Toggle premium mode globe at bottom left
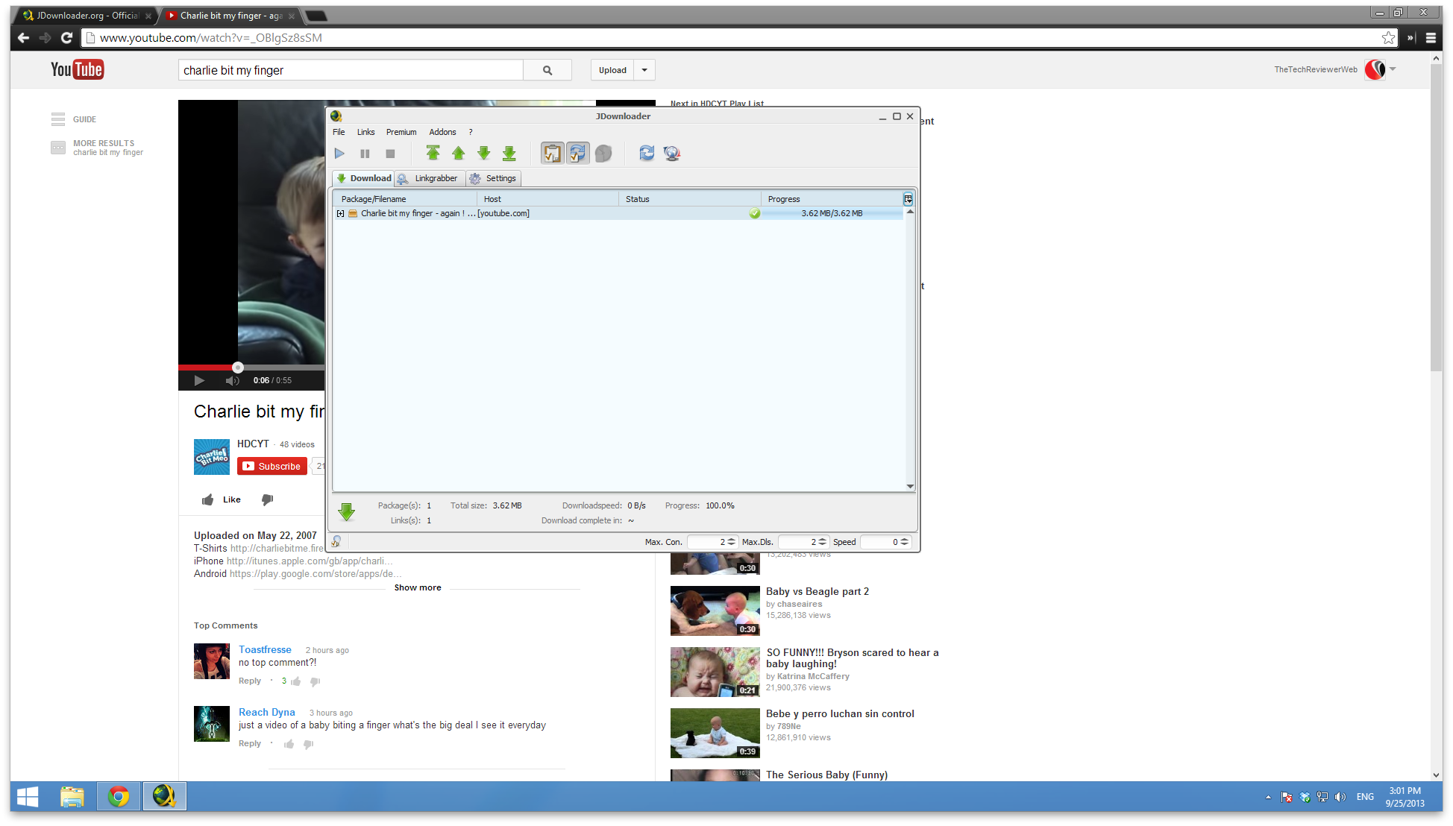 coord(336,541)
